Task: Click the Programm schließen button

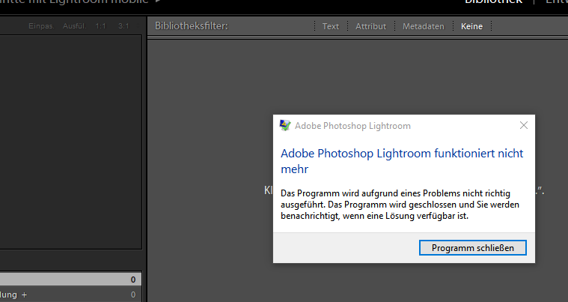Action: (x=473, y=248)
